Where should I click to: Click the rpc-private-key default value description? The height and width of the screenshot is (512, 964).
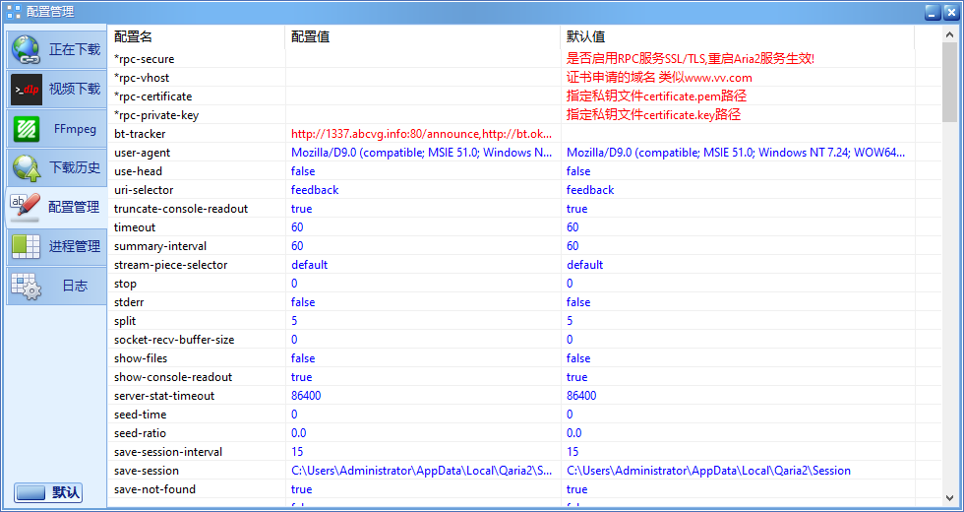[x=653, y=115]
